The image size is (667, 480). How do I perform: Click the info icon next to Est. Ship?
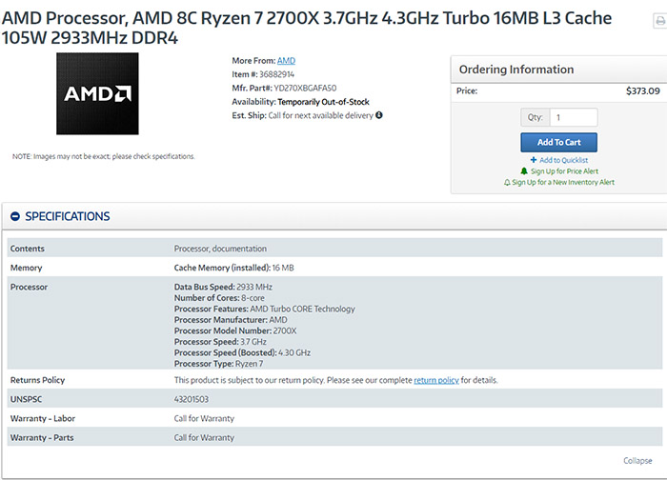coord(378,115)
